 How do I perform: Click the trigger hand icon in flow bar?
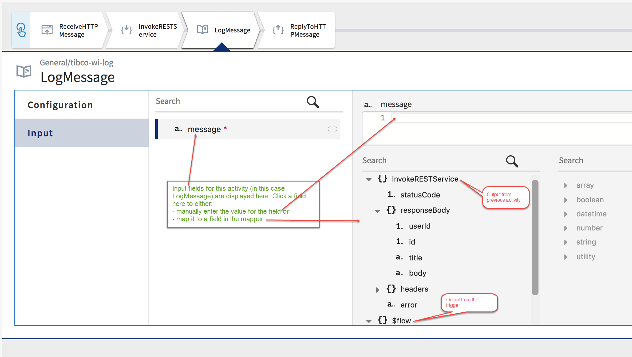point(21,30)
